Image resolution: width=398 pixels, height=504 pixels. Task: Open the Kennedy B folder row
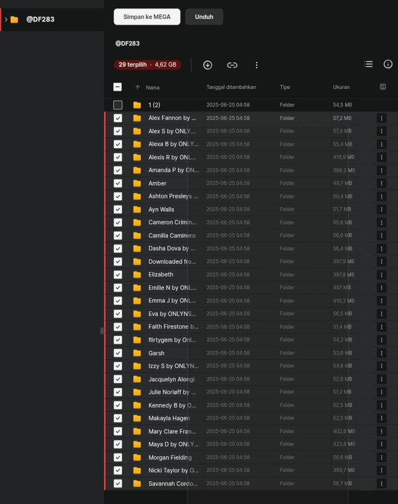[252, 405]
